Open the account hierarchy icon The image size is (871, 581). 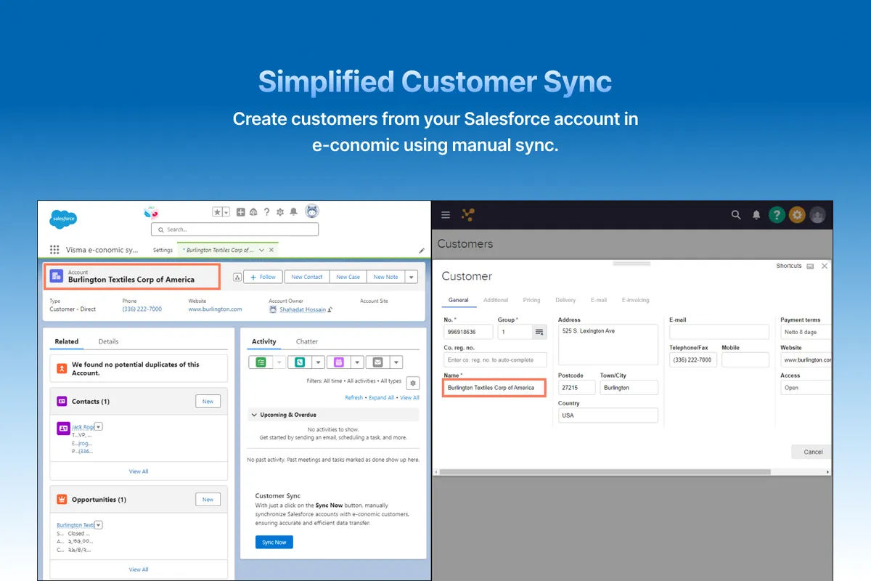pyautogui.click(x=237, y=277)
